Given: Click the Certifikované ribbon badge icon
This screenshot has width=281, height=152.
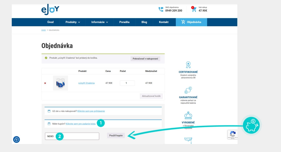Looking at the screenshot, I should [x=188, y=65].
